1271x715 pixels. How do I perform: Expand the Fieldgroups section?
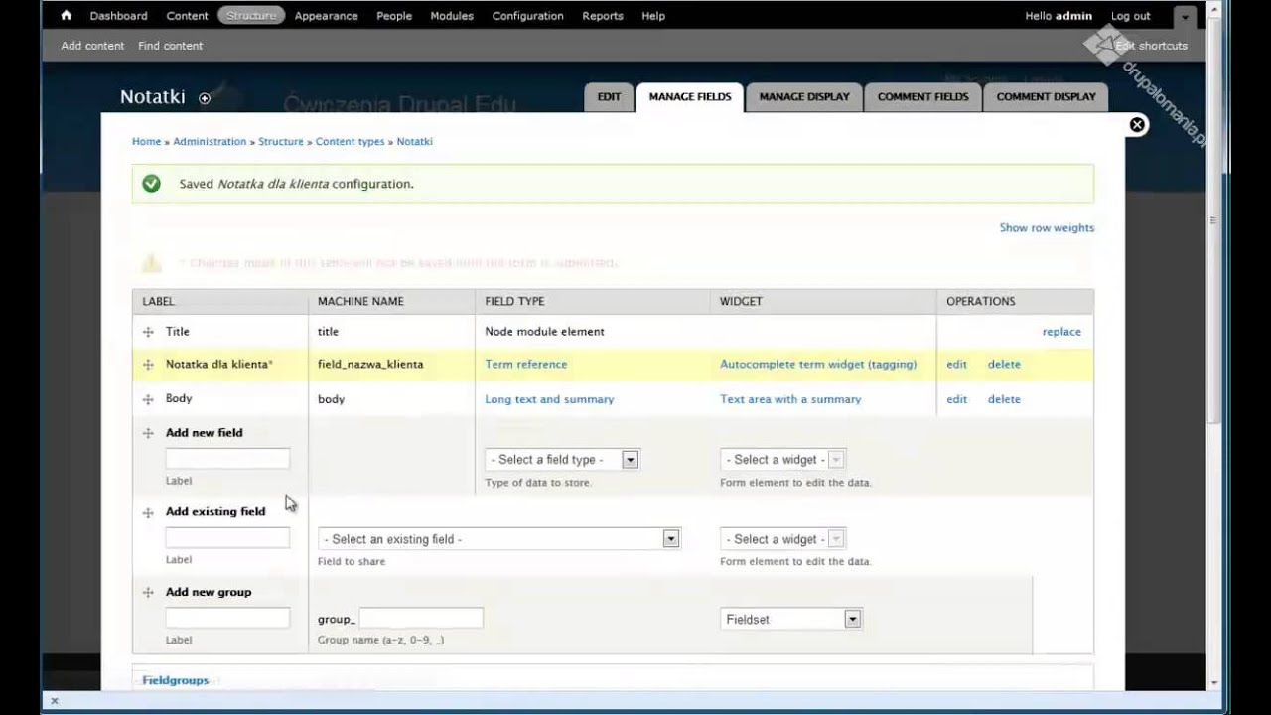point(175,680)
